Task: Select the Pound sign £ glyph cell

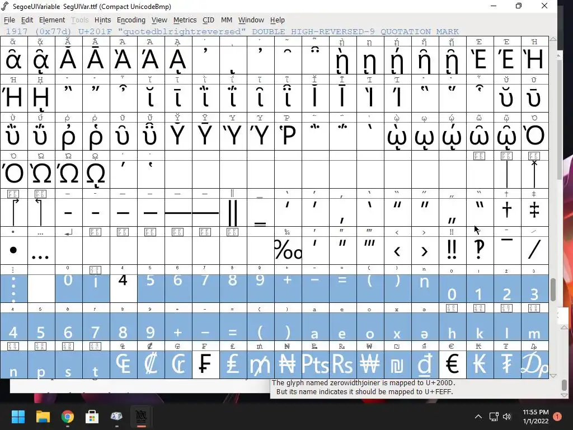Action: [x=233, y=364]
